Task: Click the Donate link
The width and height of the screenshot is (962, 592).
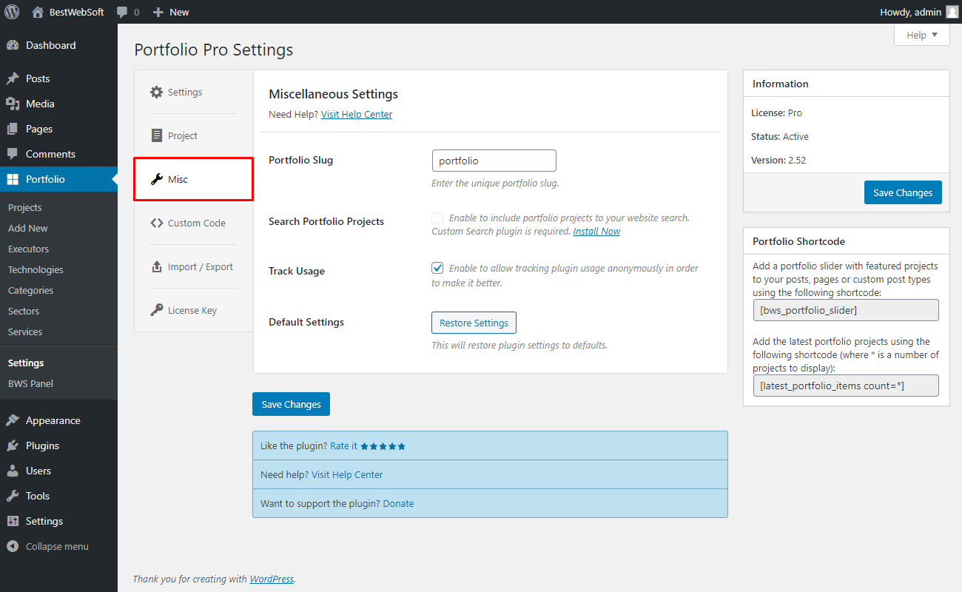Action: click(x=398, y=504)
